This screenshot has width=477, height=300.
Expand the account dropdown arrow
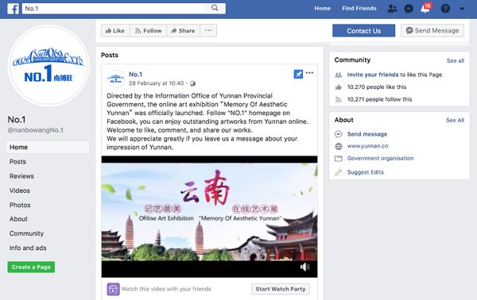coord(462,9)
